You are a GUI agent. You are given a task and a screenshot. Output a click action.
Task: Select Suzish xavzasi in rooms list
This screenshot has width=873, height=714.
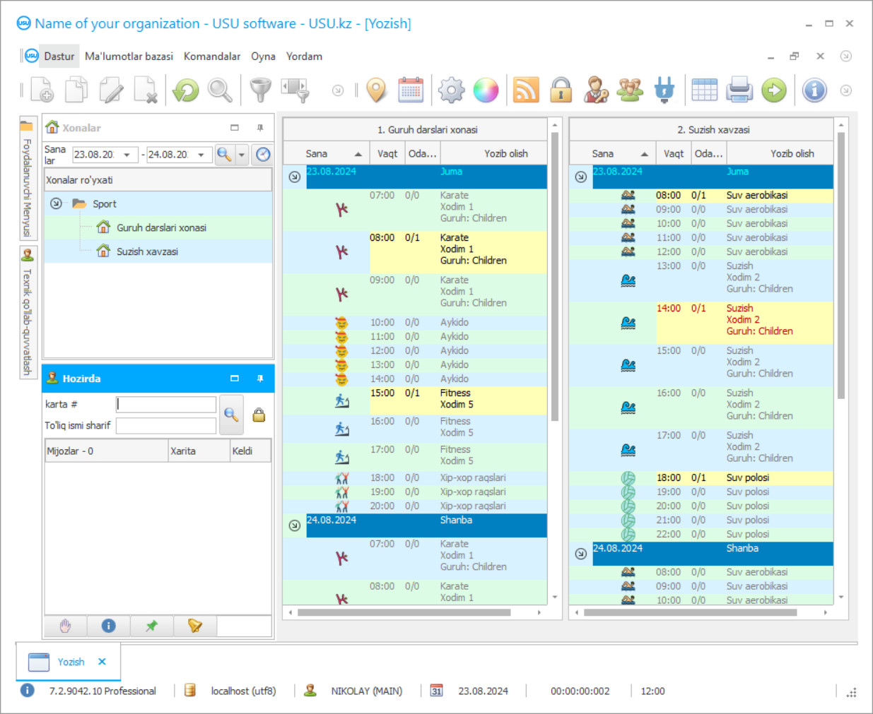(x=147, y=251)
